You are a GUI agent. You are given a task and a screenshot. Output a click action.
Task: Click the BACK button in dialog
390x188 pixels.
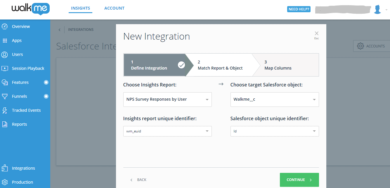(138, 180)
